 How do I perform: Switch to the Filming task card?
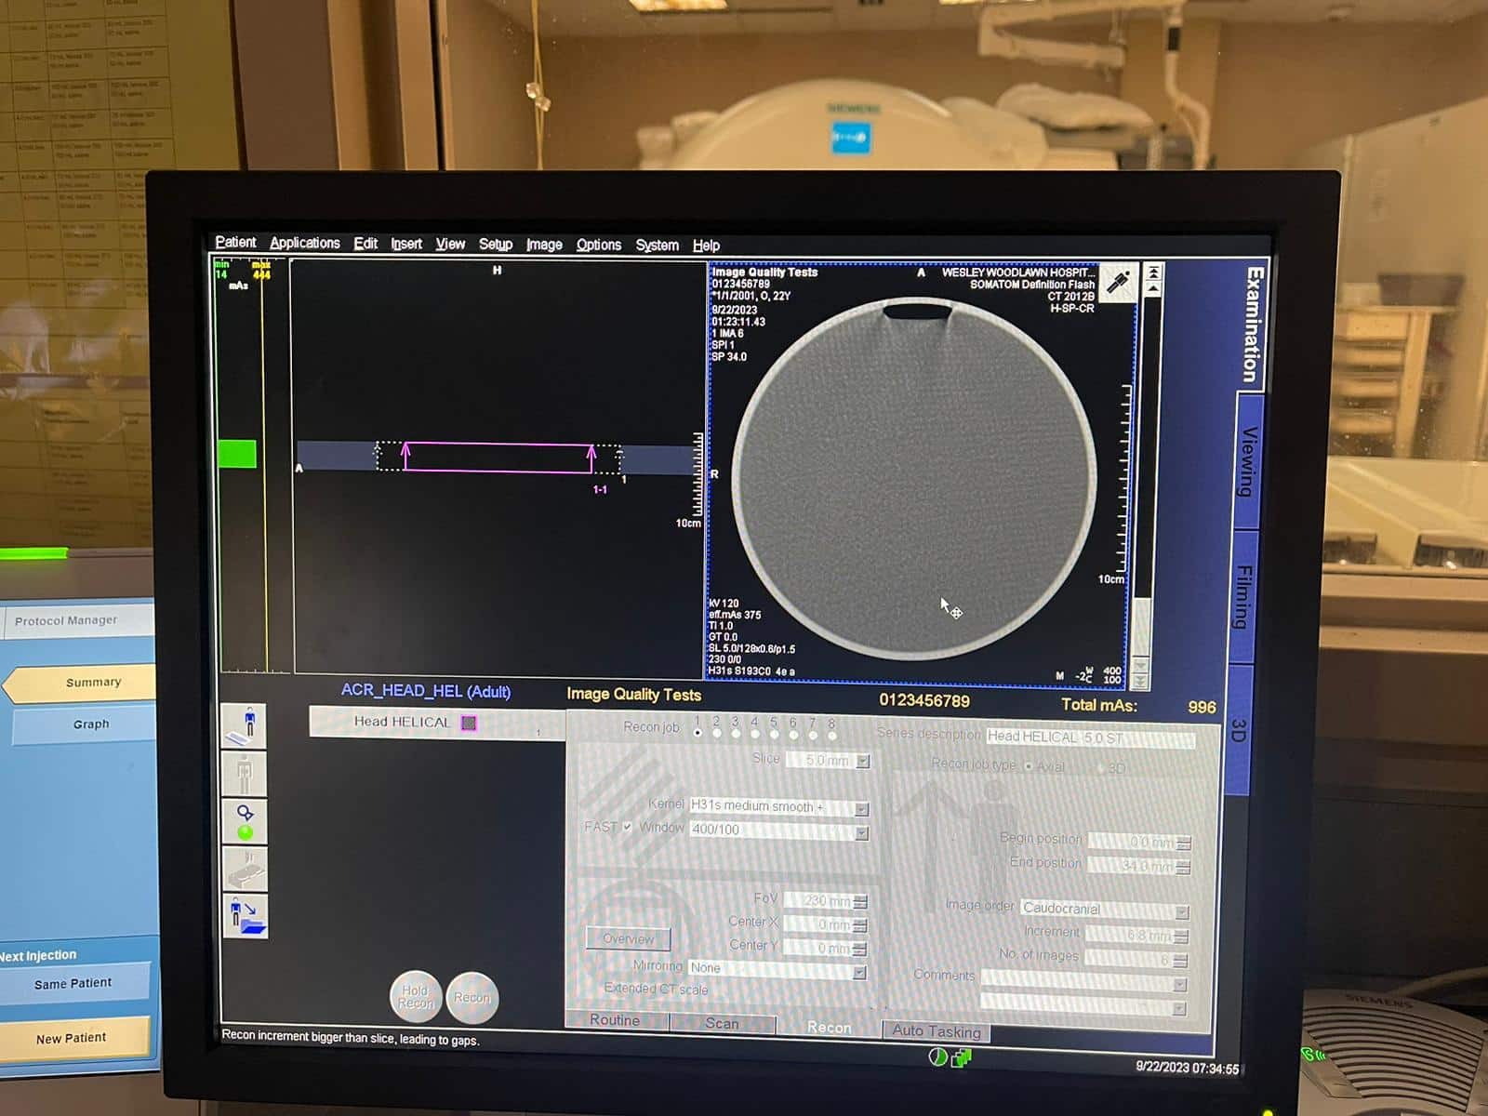[x=1243, y=597]
